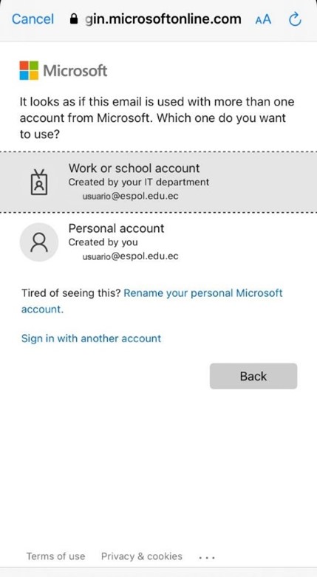Click the Created by your IT department text
317x577 pixels.
click(139, 182)
